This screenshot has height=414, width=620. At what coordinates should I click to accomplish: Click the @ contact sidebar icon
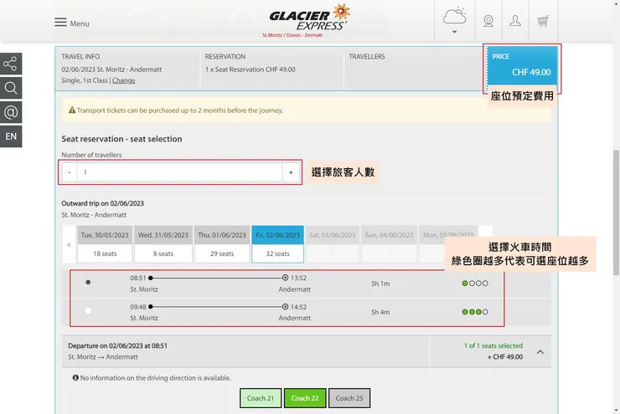[x=11, y=112]
